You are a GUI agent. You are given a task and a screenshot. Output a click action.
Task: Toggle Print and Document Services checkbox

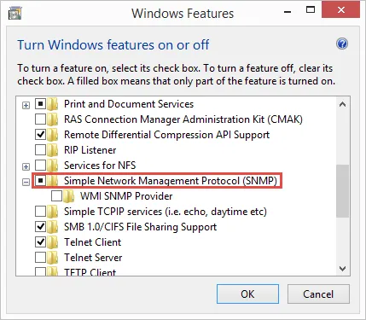(x=40, y=104)
